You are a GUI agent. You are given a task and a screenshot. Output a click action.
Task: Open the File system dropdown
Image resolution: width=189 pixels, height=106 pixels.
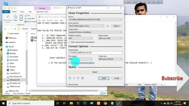coord(80,59)
